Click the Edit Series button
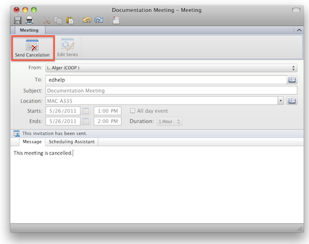309x244 pixels. point(67,48)
